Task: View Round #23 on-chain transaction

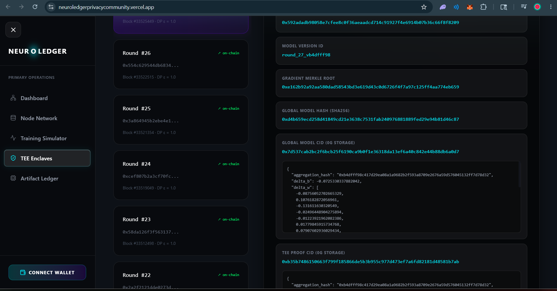Action: tap(229, 219)
